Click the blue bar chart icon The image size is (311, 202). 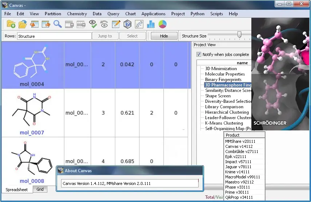pyautogui.click(x=151, y=24)
